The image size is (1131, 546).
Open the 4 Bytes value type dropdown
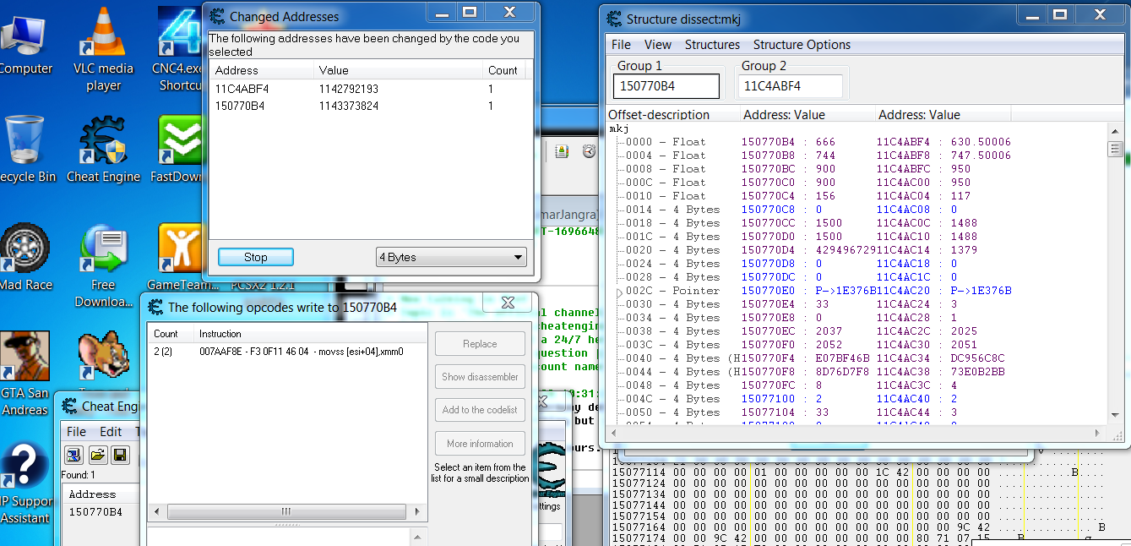tap(451, 258)
